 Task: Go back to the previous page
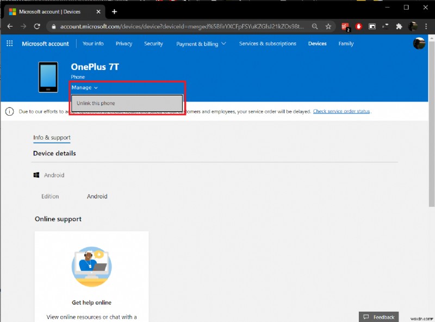click(x=10, y=26)
